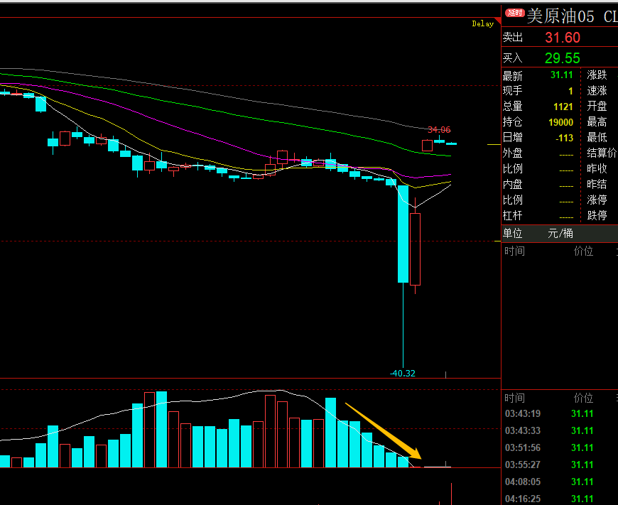
Task: Select the 04:08:05 tick row
Action: coord(560,482)
